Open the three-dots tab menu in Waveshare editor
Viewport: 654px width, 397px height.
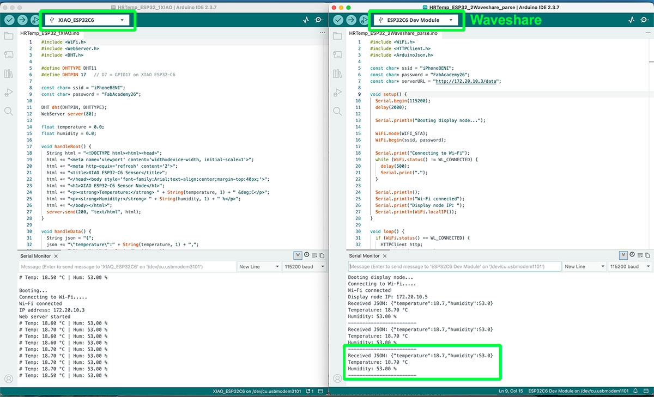(647, 33)
